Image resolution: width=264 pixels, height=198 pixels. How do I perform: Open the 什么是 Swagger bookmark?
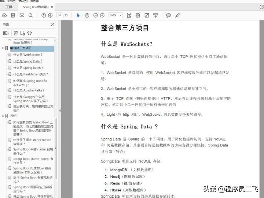tap(31, 99)
